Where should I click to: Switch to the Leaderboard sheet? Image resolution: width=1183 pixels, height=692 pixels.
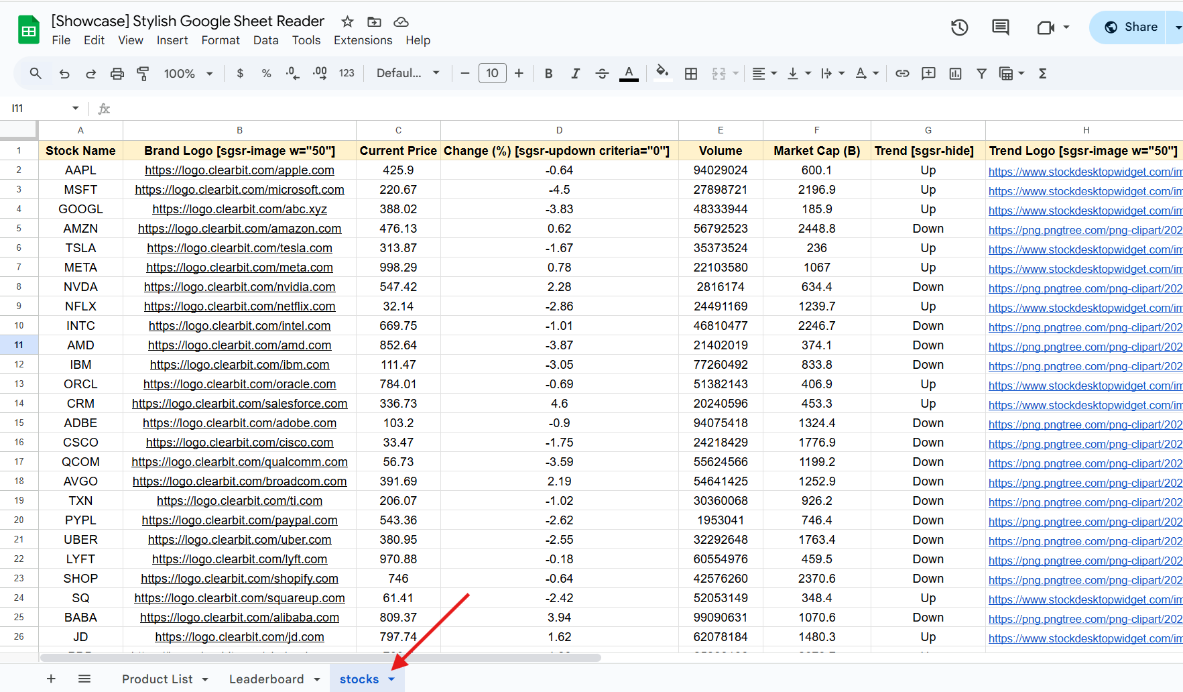[x=267, y=679]
